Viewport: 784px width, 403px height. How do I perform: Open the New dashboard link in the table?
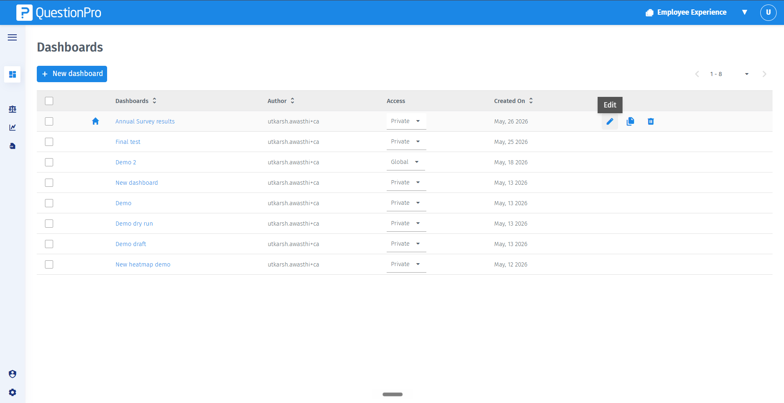coord(137,183)
